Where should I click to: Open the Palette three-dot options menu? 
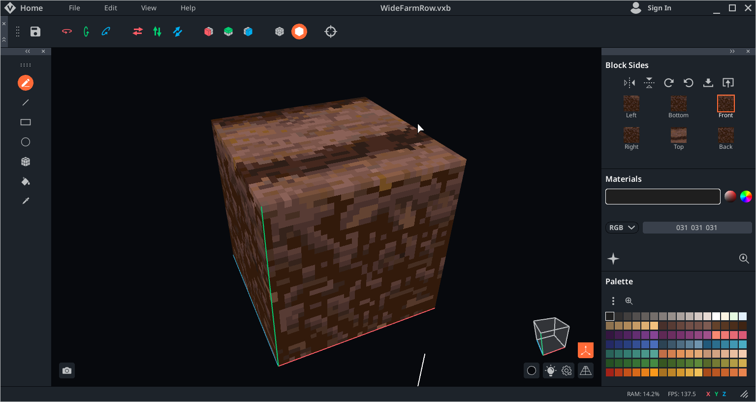[613, 301]
